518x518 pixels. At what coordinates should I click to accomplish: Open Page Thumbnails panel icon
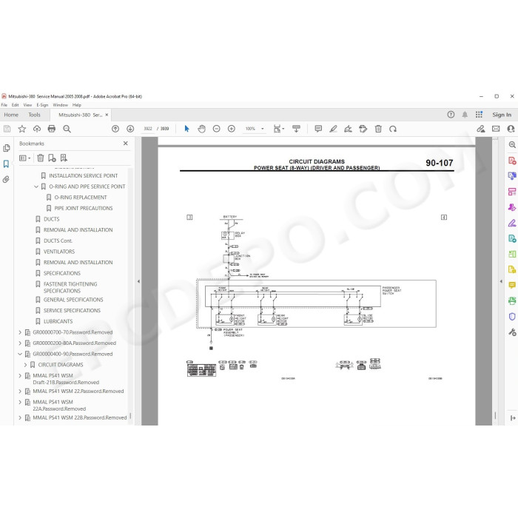[x=6, y=148]
